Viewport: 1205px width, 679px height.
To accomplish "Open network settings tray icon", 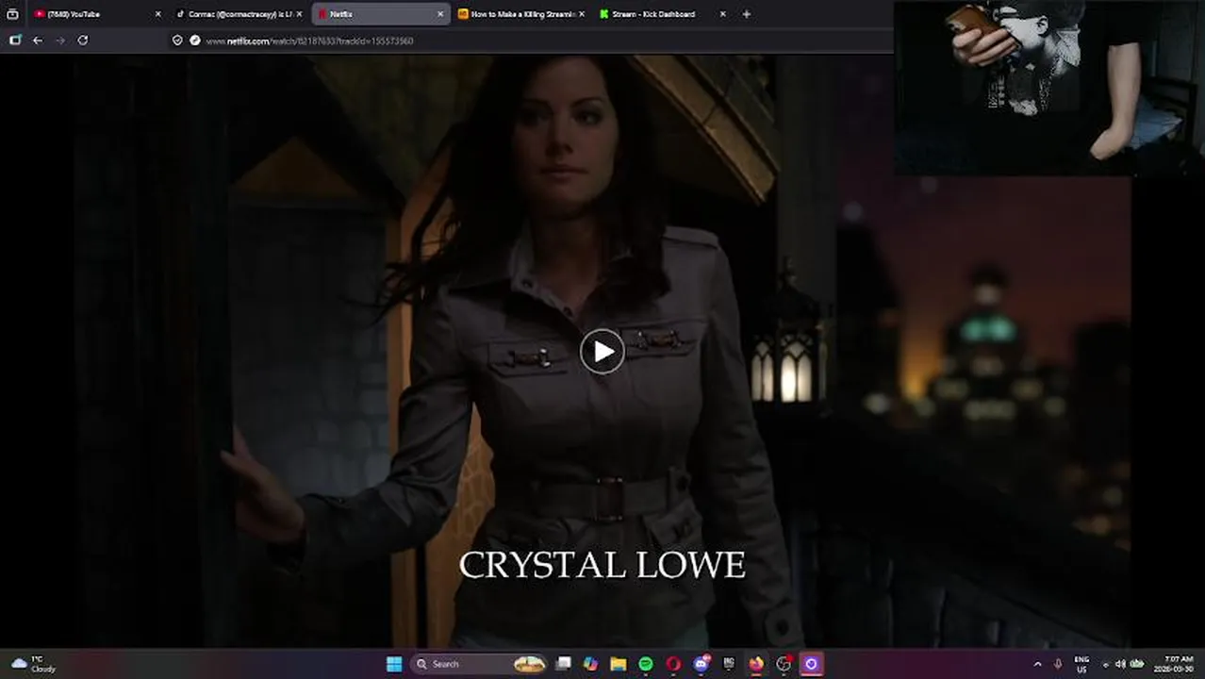I will click(1106, 664).
